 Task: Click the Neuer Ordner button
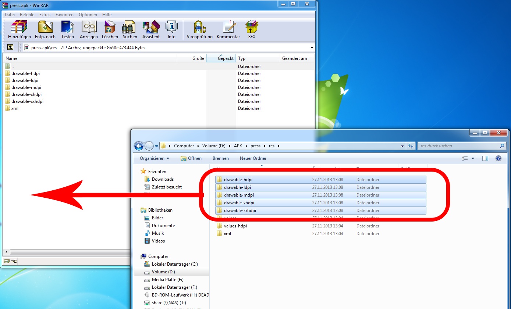(253, 158)
